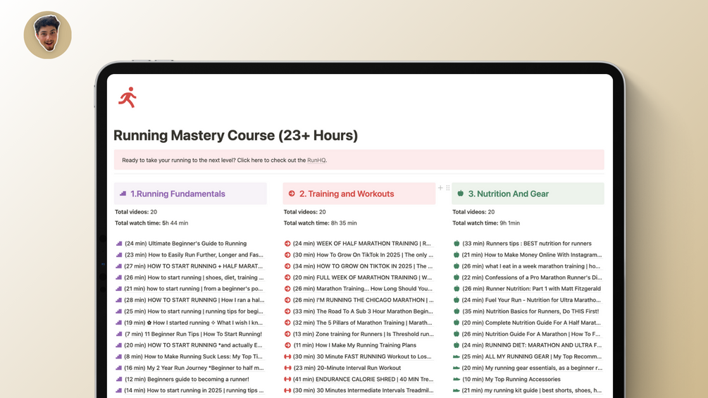Open how to start running from a beginner's po...
The height and width of the screenshot is (398, 708).
194,289
